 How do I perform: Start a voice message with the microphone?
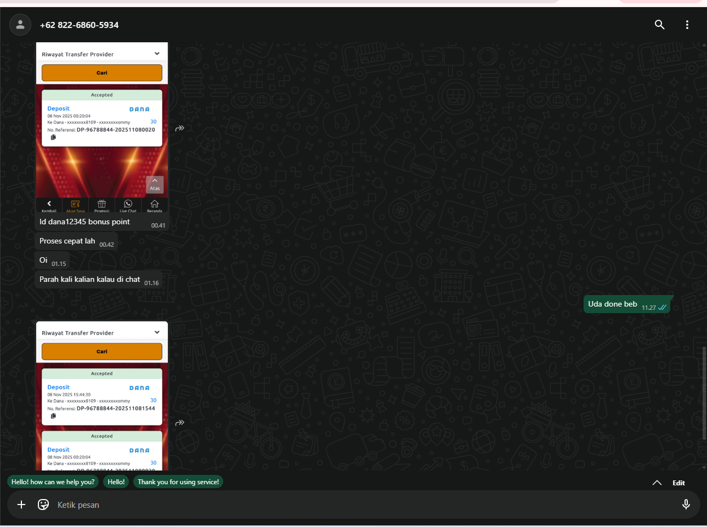[686, 505]
